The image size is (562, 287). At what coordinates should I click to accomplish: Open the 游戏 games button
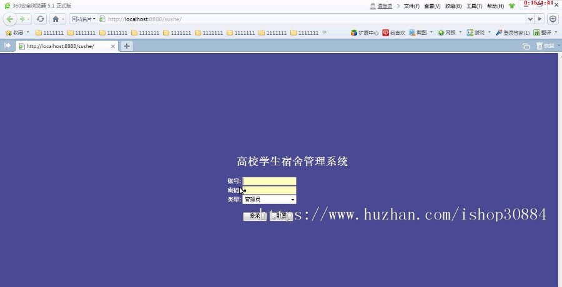476,32
